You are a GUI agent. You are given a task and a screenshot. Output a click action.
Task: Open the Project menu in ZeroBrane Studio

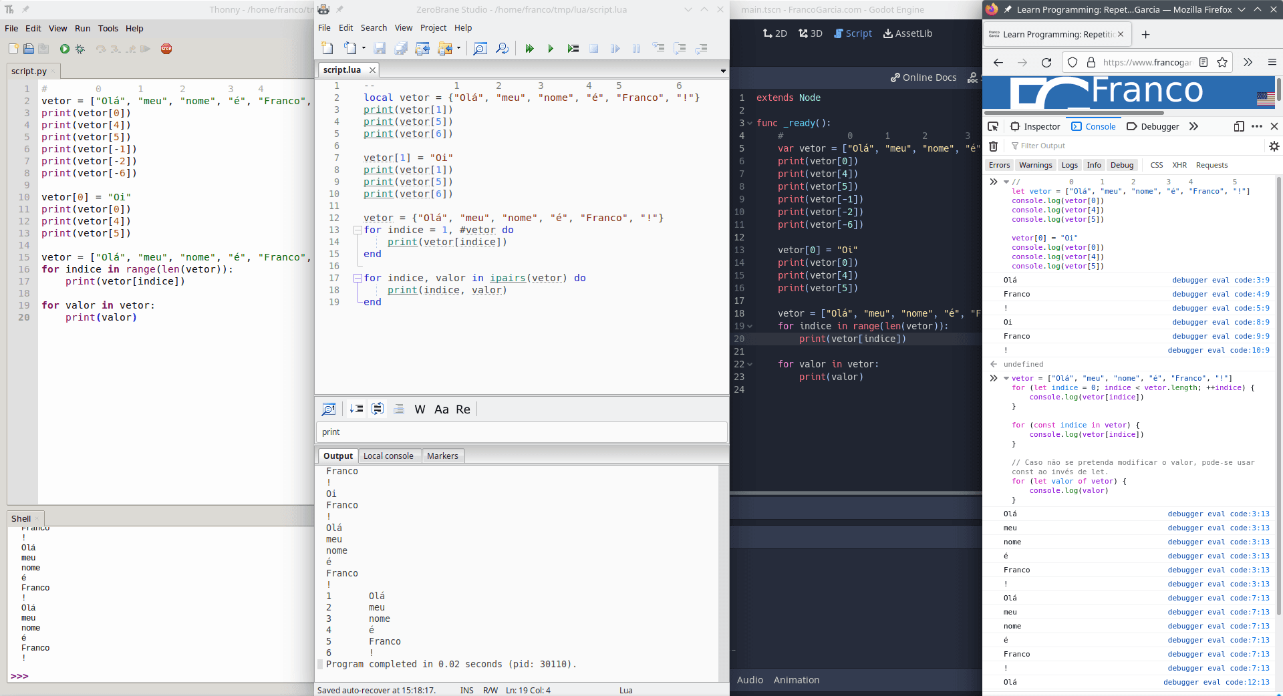(x=433, y=28)
